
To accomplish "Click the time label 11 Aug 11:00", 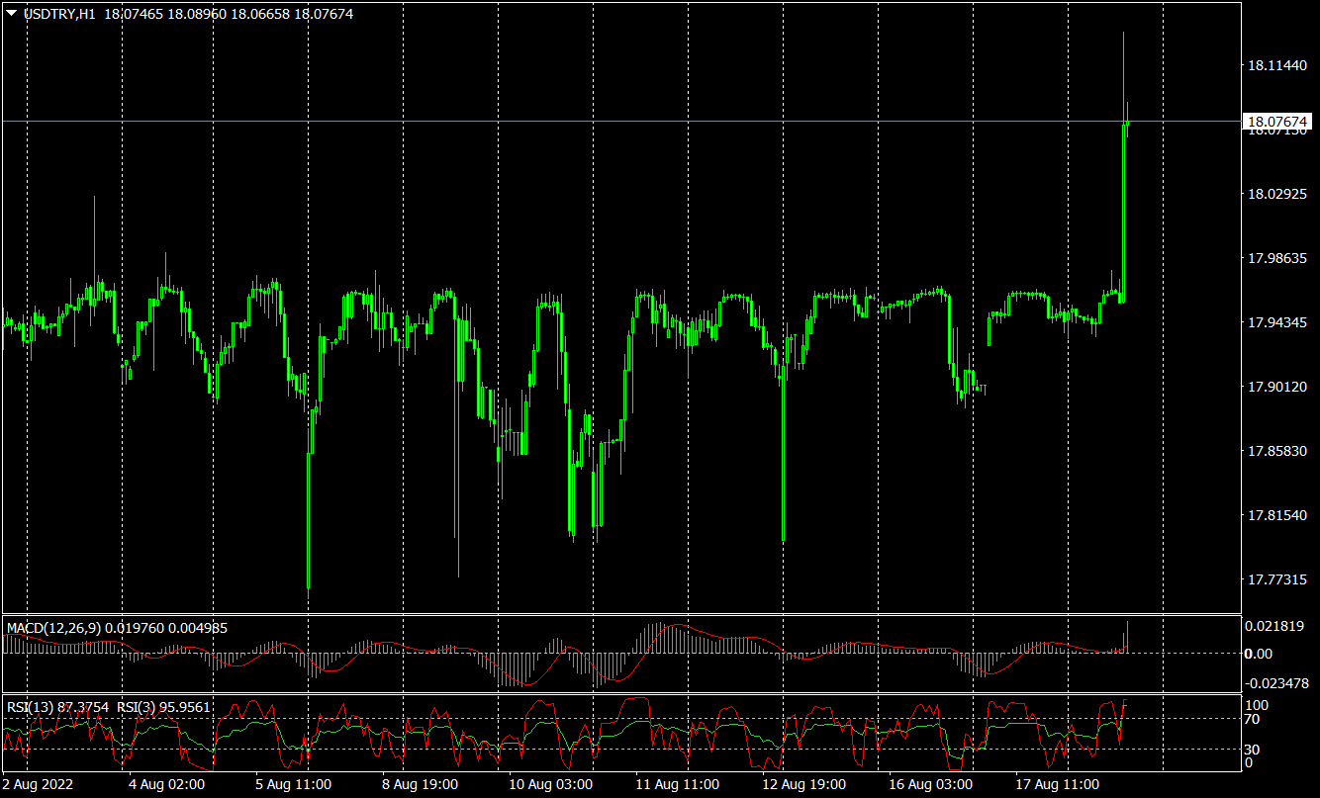I will pyautogui.click(x=676, y=784).
